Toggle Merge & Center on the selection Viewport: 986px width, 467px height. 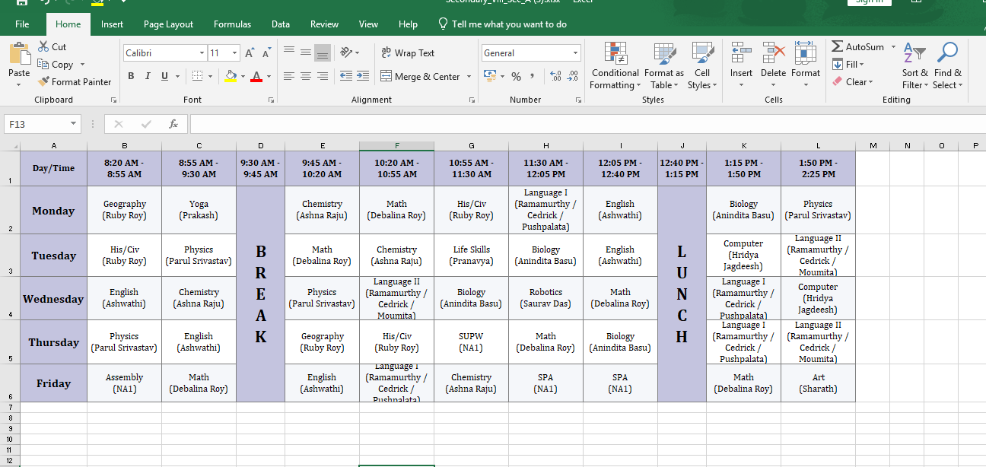click(x=420, y=76)
